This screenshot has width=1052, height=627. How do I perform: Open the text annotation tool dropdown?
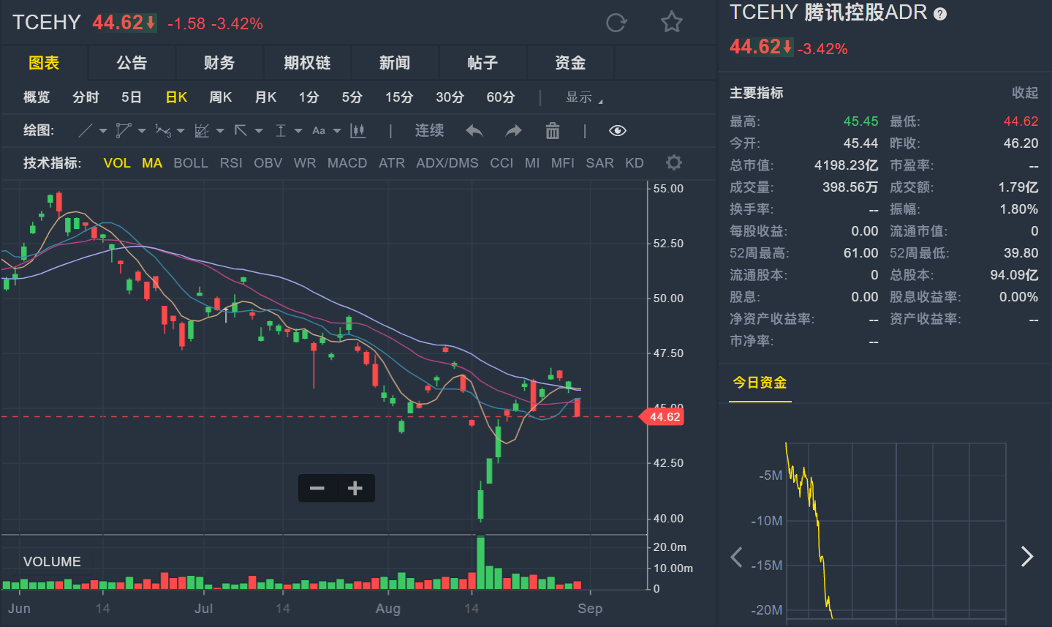point(337,131)
